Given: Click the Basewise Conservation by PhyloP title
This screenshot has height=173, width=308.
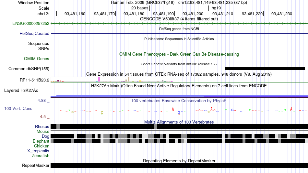Looking at the screenshot, I should 179,101.
